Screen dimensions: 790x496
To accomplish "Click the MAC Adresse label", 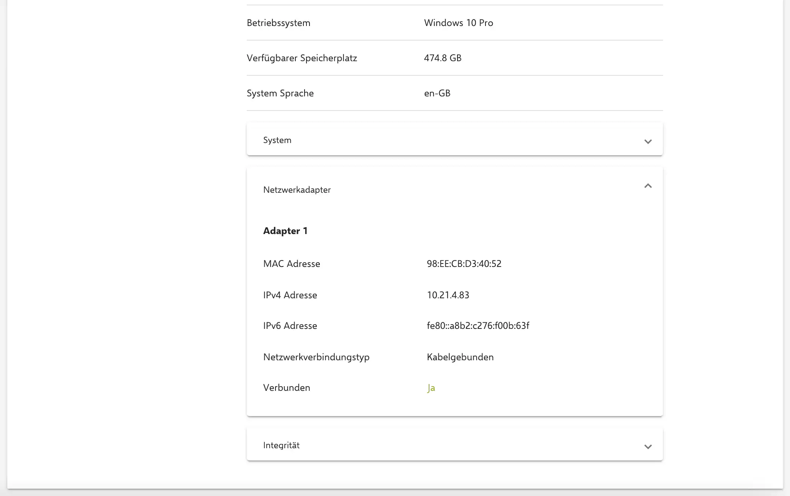I will click(292, 263).
